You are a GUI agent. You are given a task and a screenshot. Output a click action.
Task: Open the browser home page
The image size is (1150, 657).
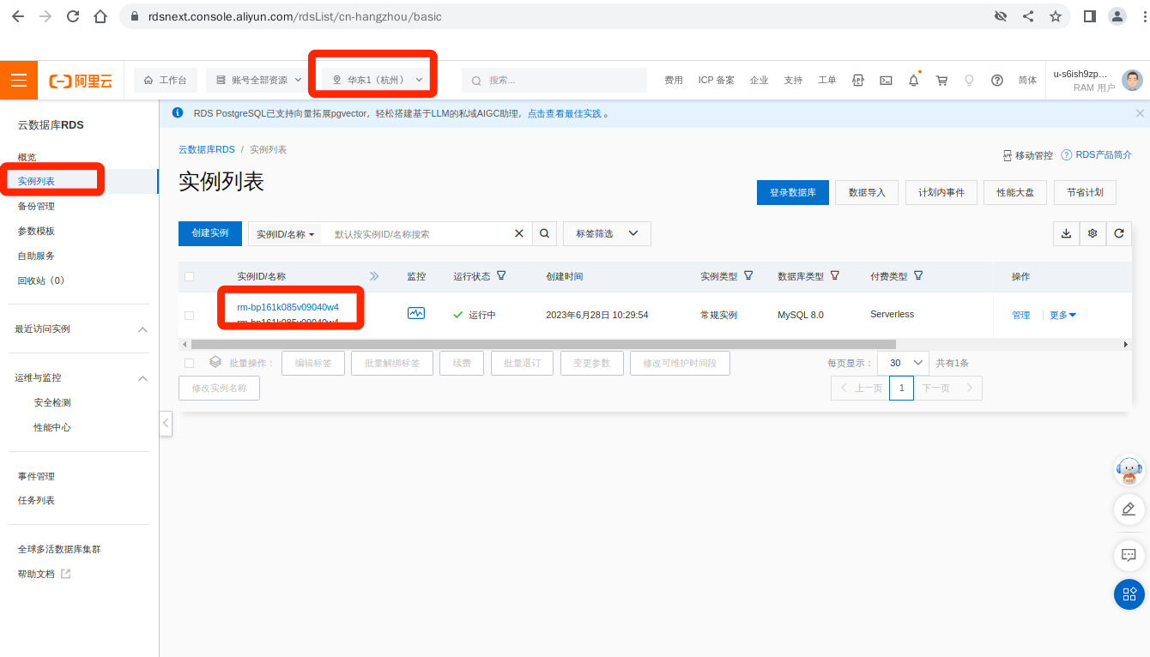100,16
